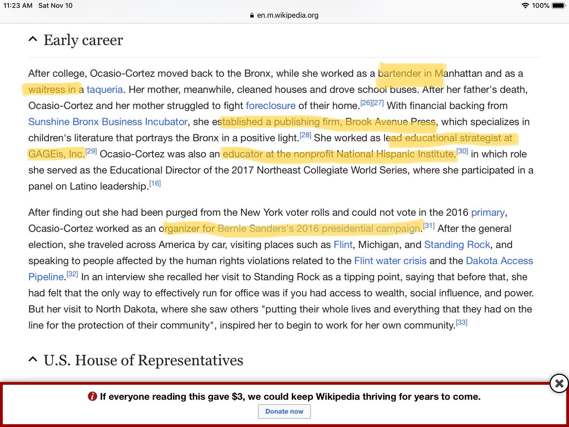Follow the 2016 primary link
The height and width of the screenshot is (427, 569).
pos(488,213)
